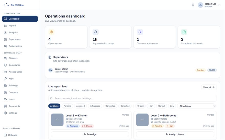Click the 12m ago timestamp

(x=209, y=126)
